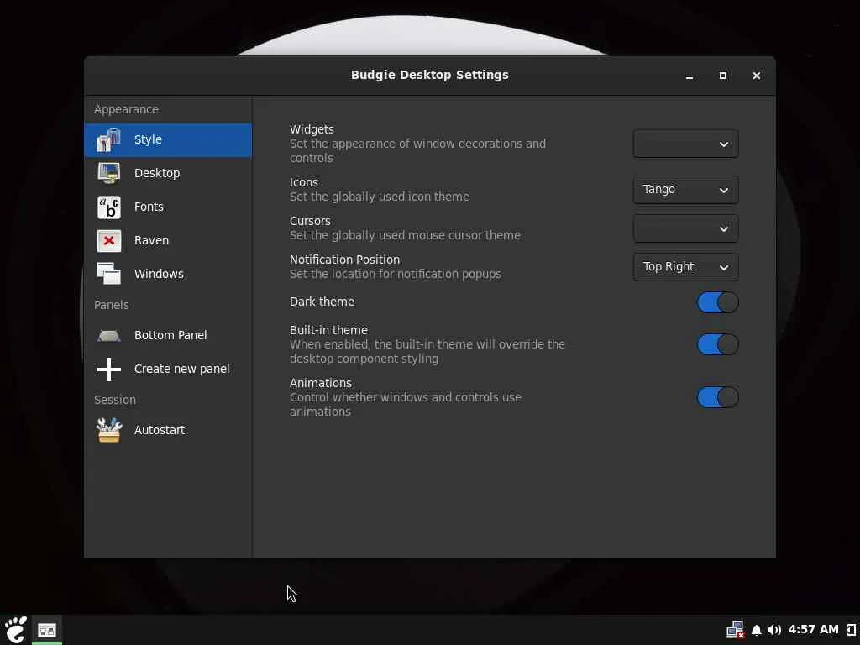Expand the Cursors theme dropdown
This screenshot has width=860, height=645.
coord(685,228)
